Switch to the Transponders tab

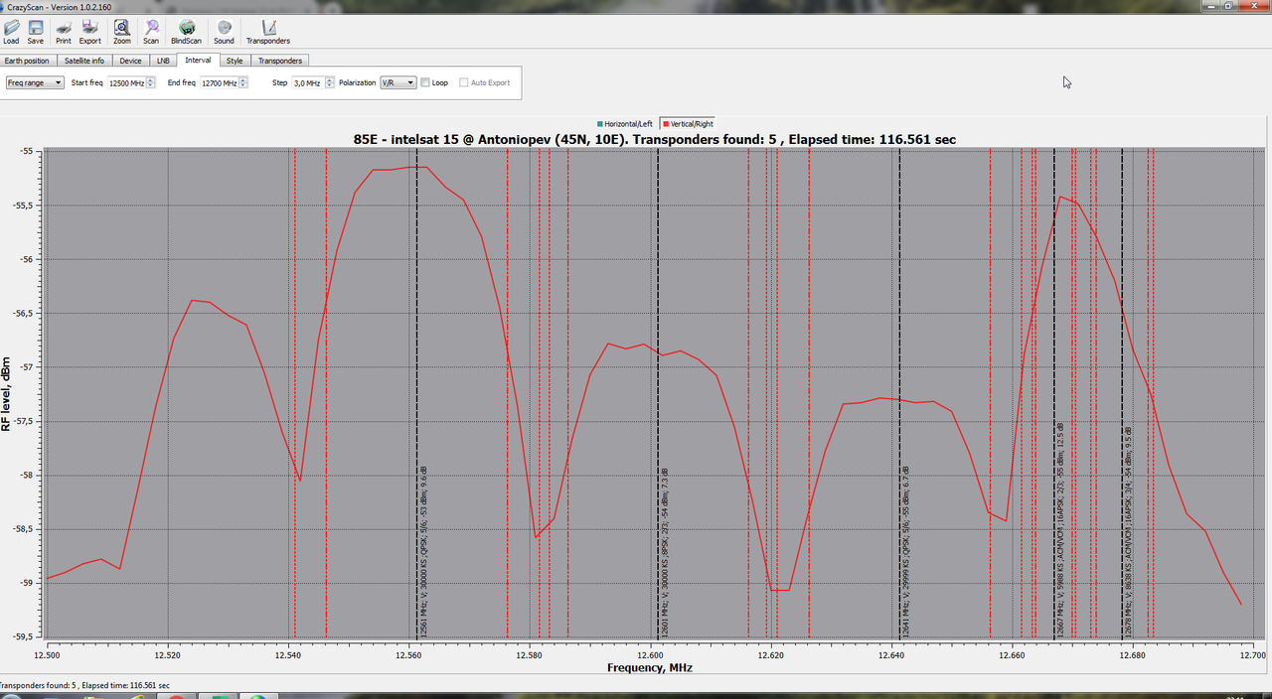280,61
